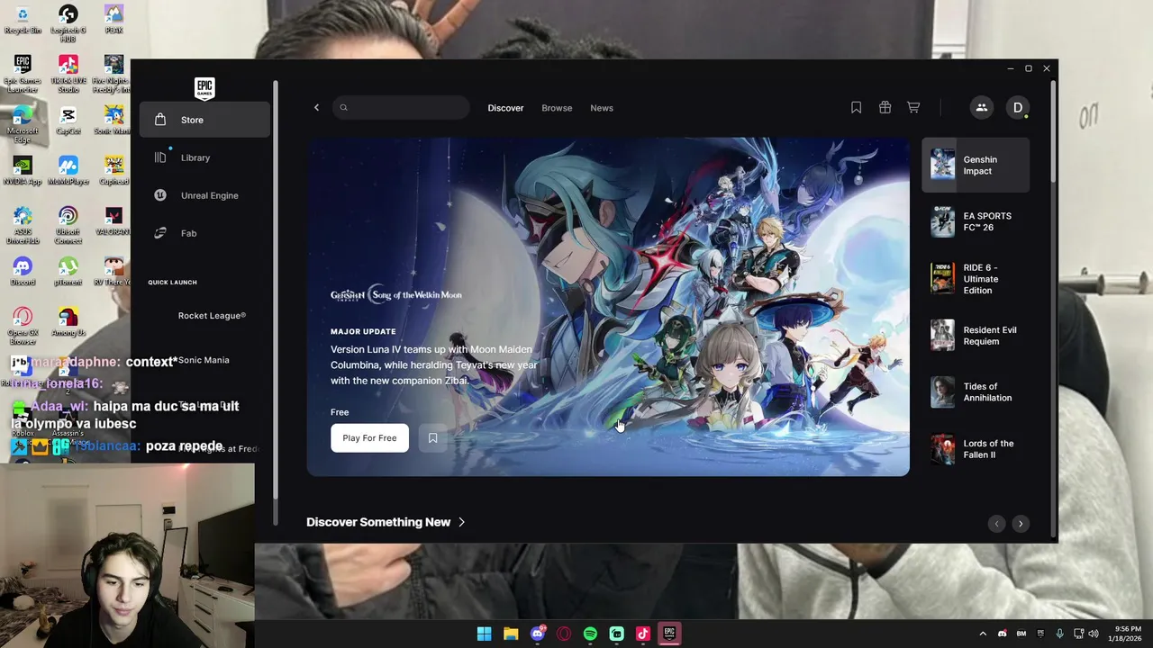
Task: Show hidden system tray icons
Action: pos(983,634)
